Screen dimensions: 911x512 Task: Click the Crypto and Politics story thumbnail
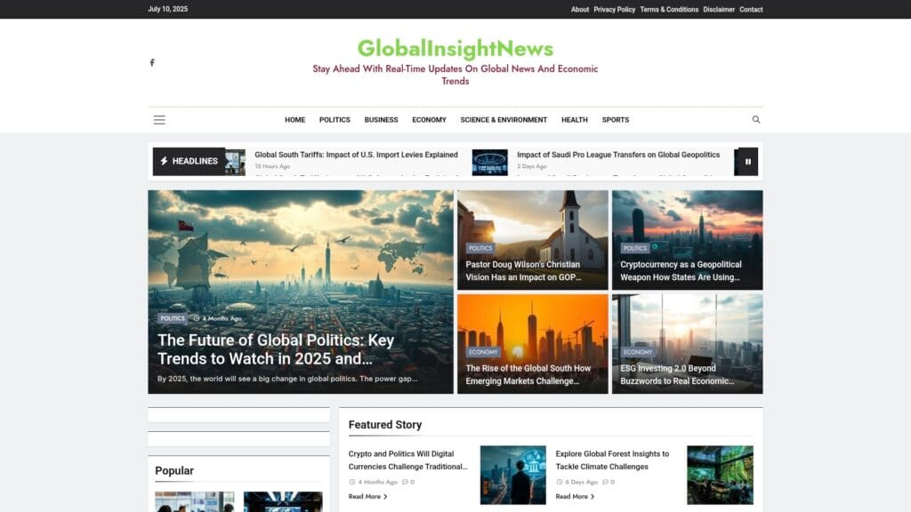click(513, 475)
